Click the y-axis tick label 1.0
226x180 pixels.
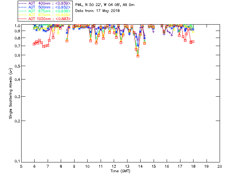click(x=17, y=26)
